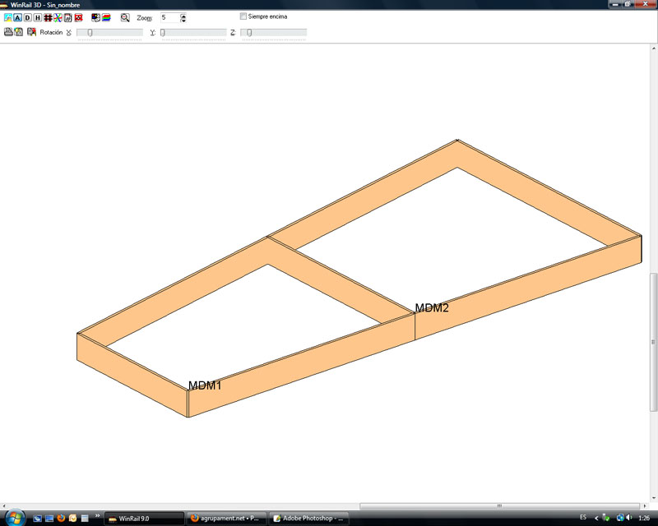The image size is (658, 526).
Task: Click the Z rotation slider
Action: (273, 33)
